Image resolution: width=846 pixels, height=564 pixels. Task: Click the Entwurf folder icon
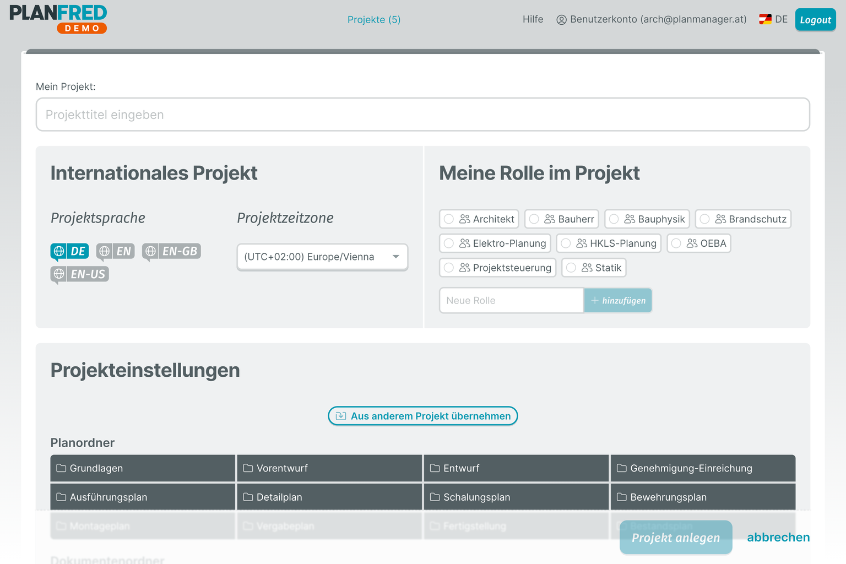point(435,468)
